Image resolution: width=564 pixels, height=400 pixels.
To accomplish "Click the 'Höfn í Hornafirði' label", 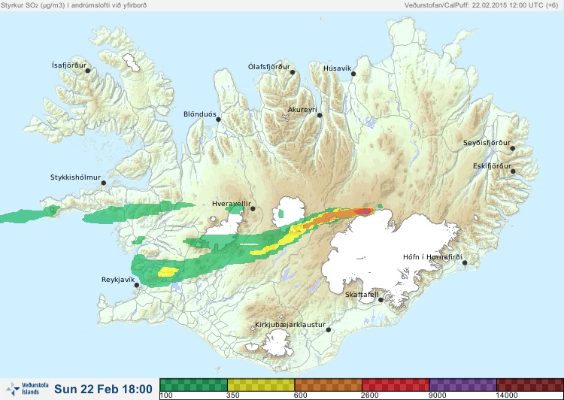I will pos(432,257).
